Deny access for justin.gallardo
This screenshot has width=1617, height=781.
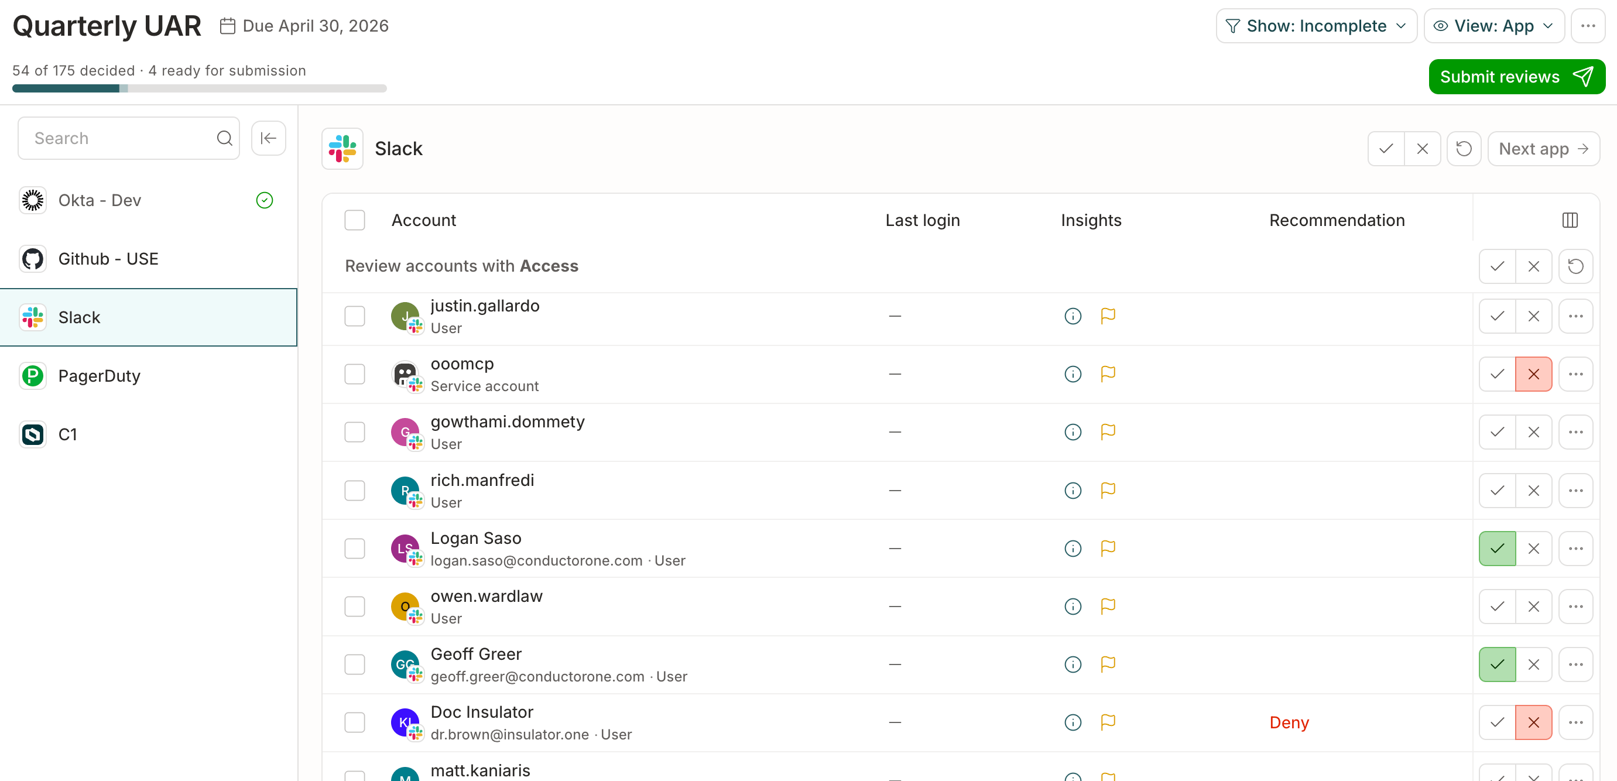point(1533,316)
